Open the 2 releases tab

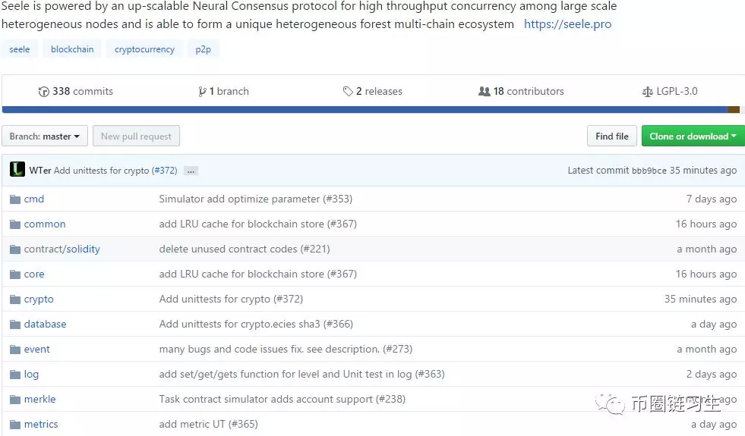pyautogui.click(x=373, y=92)
